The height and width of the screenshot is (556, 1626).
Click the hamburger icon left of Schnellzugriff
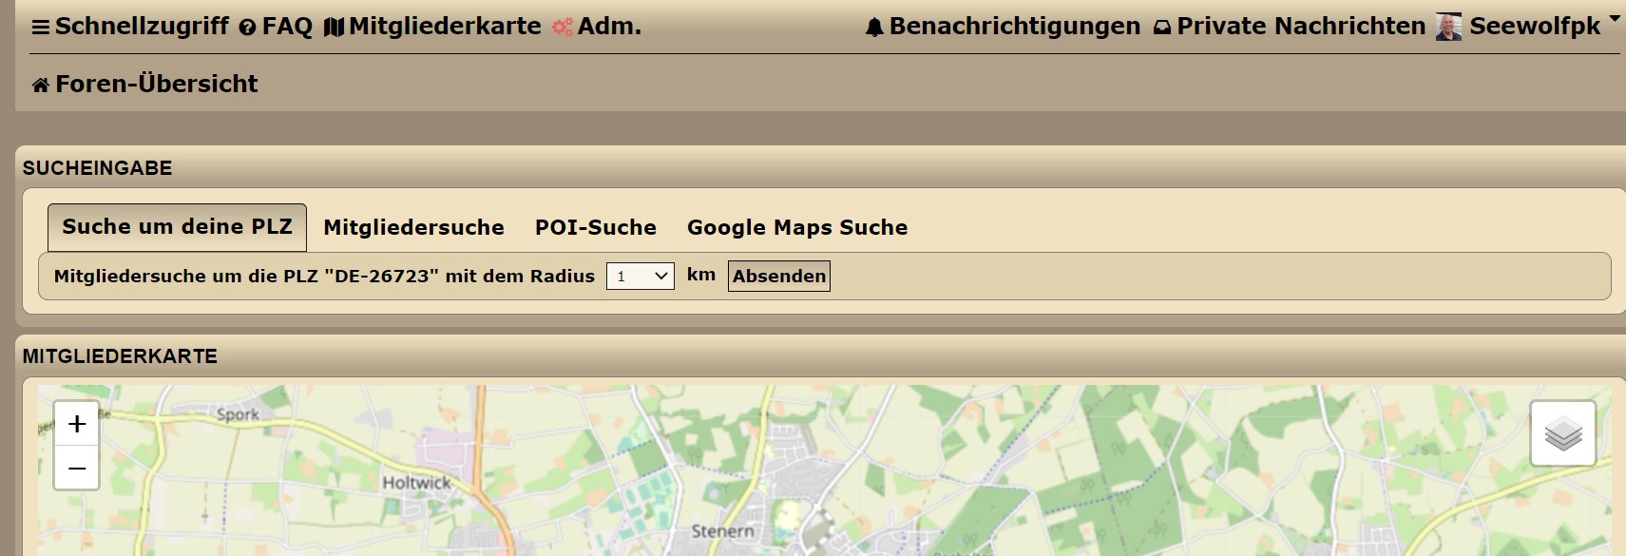coord(41,28)
